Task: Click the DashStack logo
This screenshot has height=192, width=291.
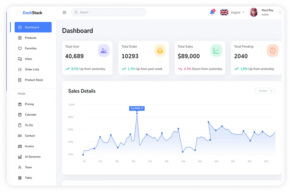Action: click(x=32, y=13)
